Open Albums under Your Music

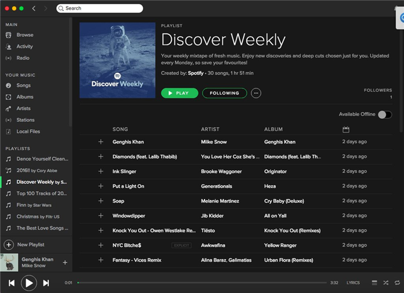25,97
